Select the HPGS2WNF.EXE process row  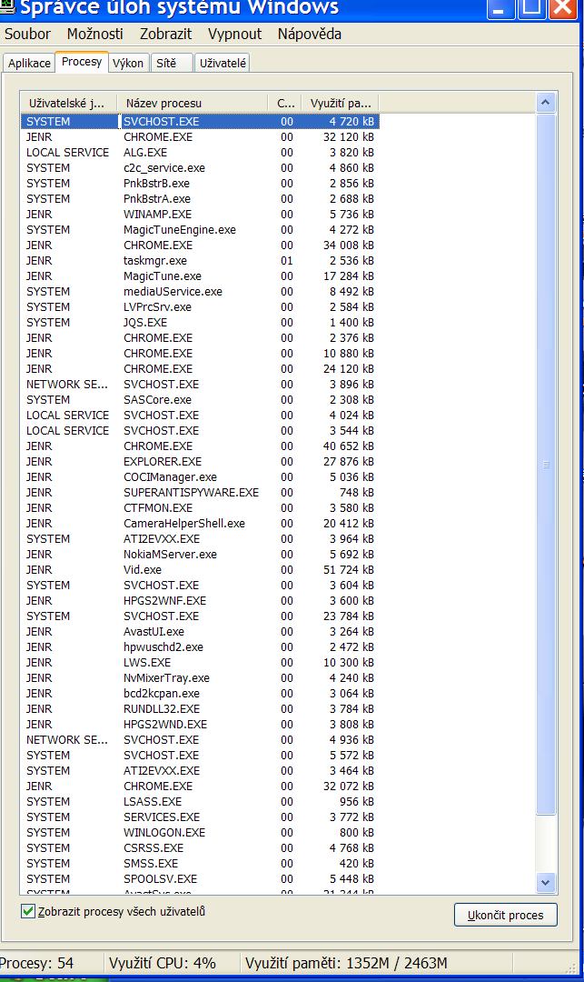coord(200,601)
